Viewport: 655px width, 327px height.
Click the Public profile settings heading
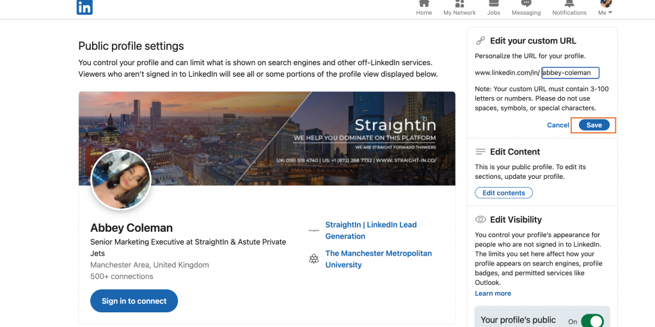pos(131,46)
